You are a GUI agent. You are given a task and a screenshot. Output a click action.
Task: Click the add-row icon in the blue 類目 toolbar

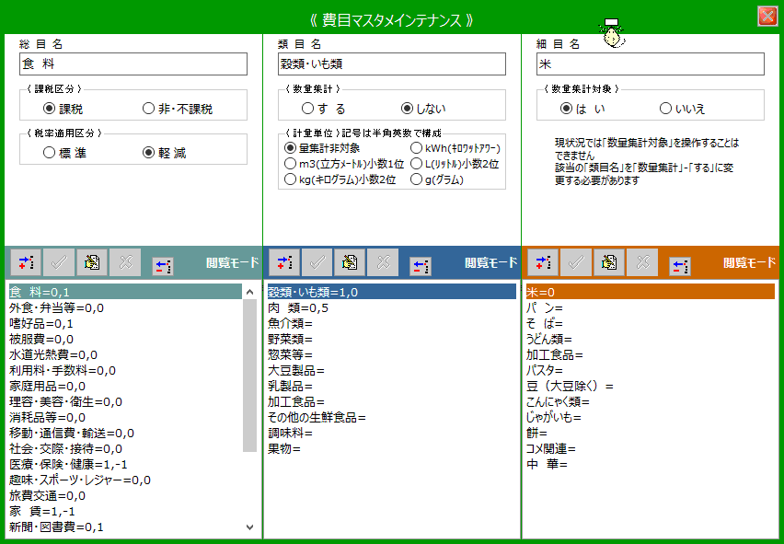tap(283, 262)
